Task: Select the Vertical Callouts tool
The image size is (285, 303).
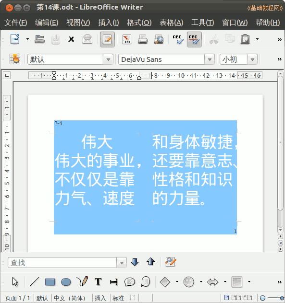Action: click(x=146, y=281)
